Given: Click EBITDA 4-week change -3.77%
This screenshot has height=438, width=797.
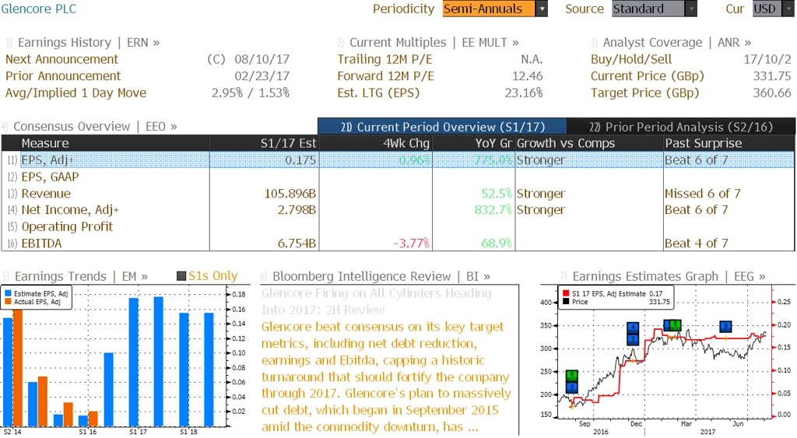Looking at the screenshot, I should pos(411,244).
